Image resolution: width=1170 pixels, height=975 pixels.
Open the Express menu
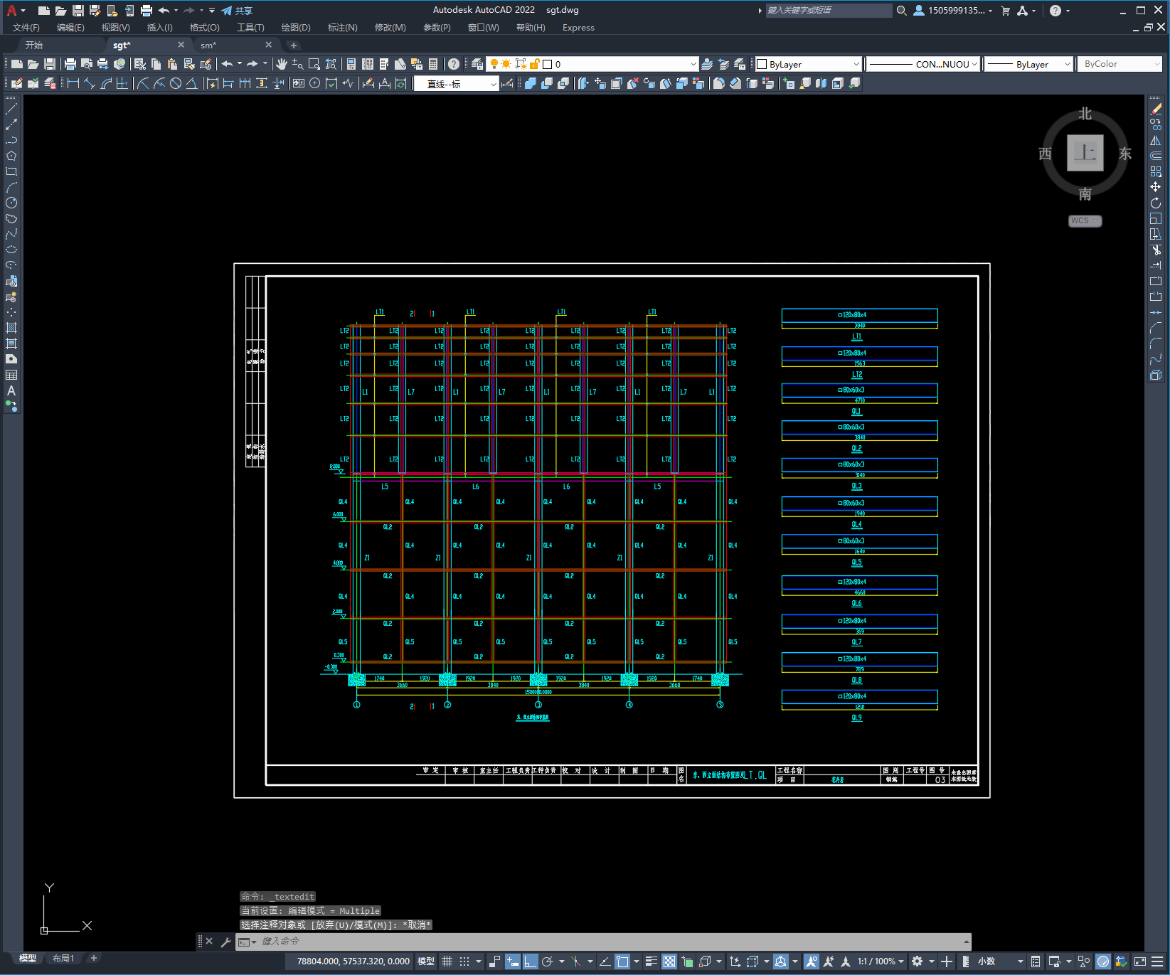click(x=578, y=28)
